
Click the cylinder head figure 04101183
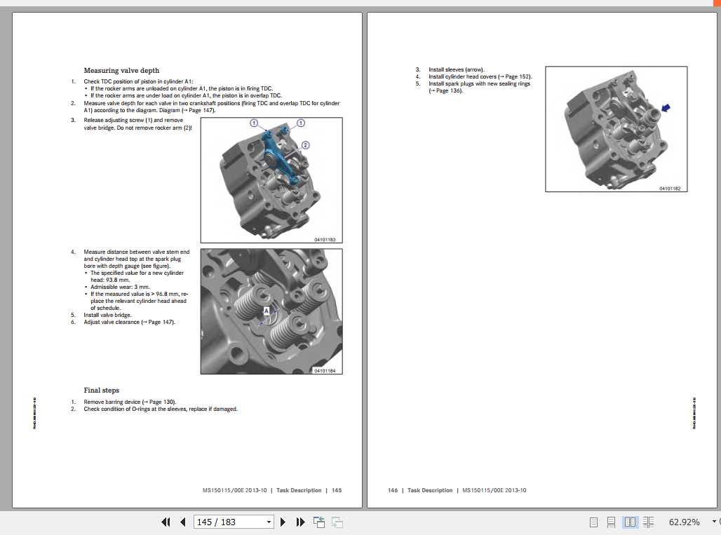click(x=271, y=179)
